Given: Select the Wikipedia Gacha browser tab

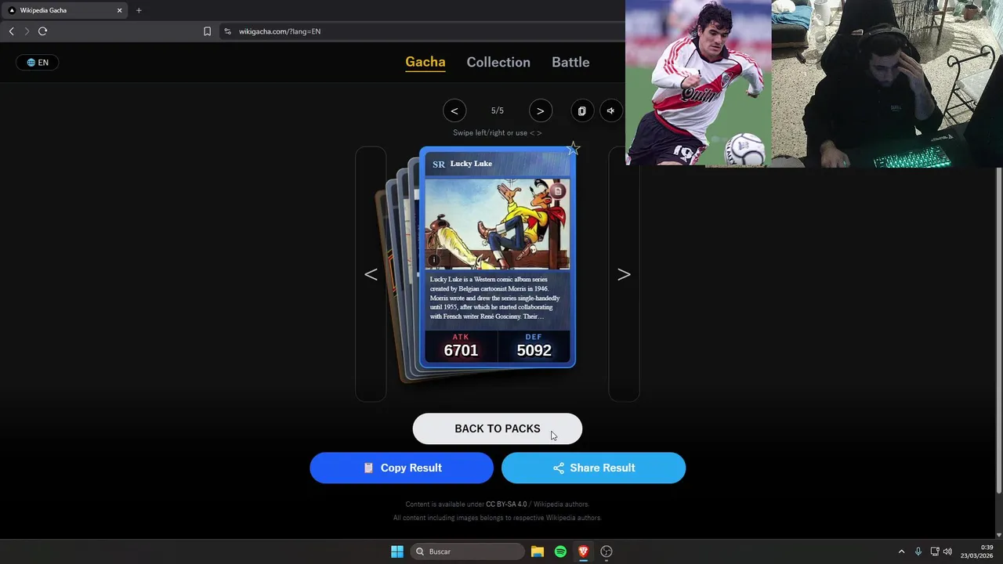Looking at the screenshot, I should click(65, 10).
